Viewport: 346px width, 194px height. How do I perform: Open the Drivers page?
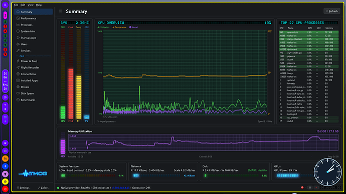tap(33, 87)
